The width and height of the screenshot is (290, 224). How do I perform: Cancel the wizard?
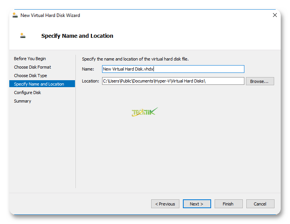coord(260,204)
